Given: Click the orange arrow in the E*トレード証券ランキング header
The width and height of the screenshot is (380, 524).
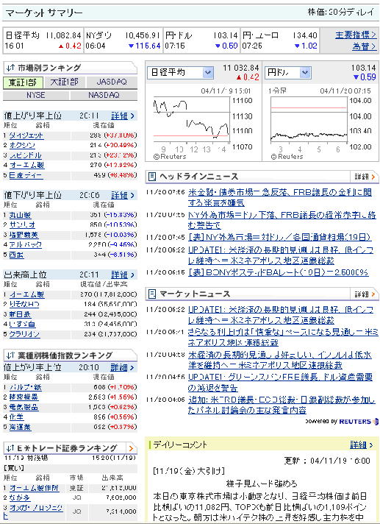Looking at the screenshot, I should point(131,448).
